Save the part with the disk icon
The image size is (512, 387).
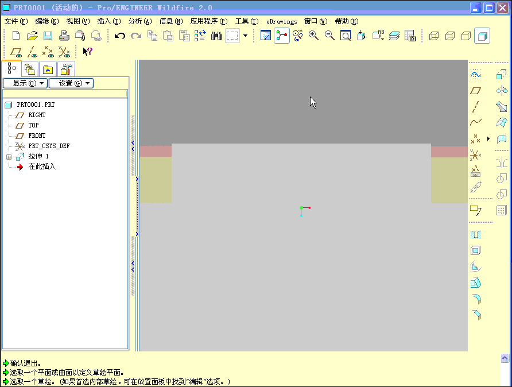point(48,36)
